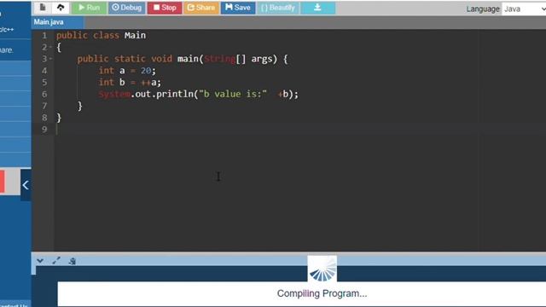Click the copy console output icon

point(72,261)
